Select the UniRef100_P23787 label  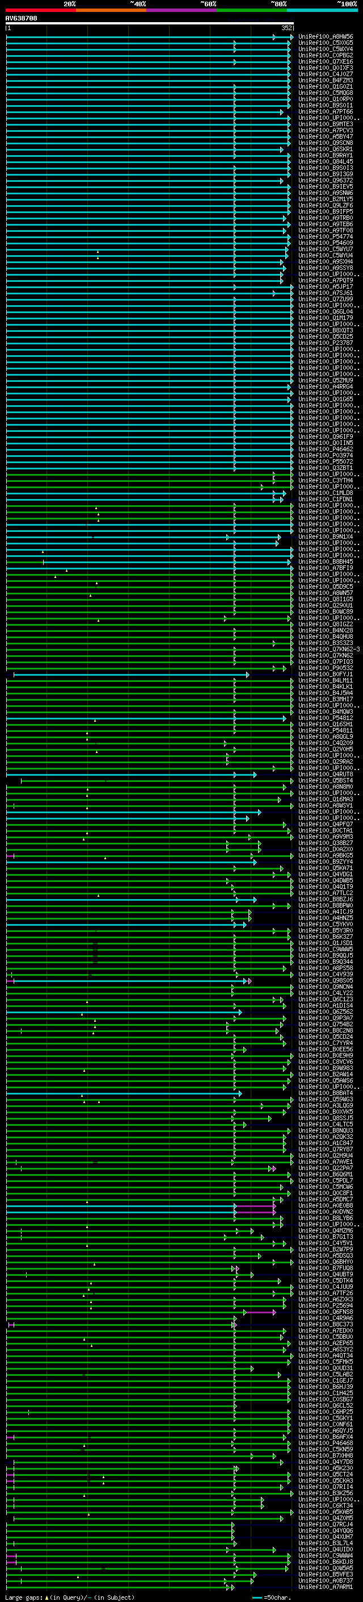pyautogui.click(x=326, y=343)
